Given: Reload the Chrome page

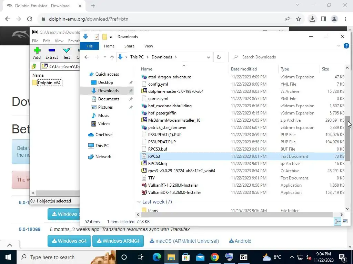Looking at the screenshot, I should click(30, 19).
